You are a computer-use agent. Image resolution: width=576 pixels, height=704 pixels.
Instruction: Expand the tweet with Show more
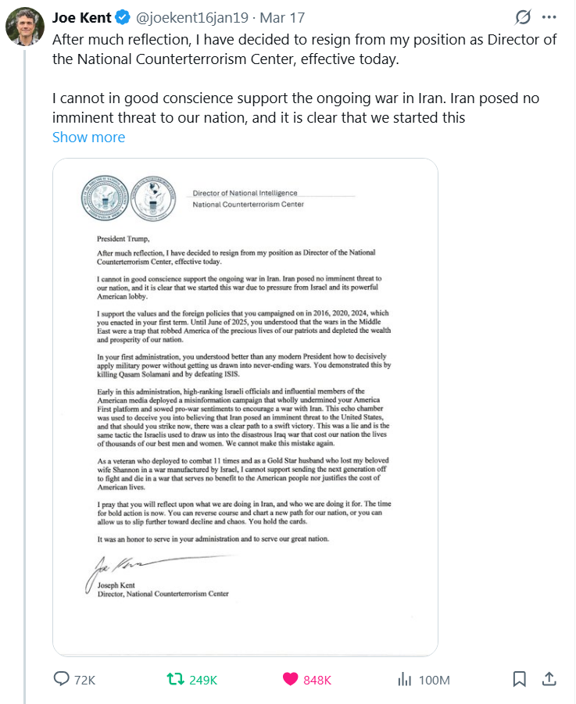(x=88, y=137)
